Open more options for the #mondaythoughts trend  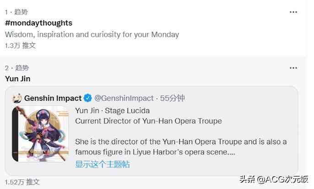(x=293, y=12)
